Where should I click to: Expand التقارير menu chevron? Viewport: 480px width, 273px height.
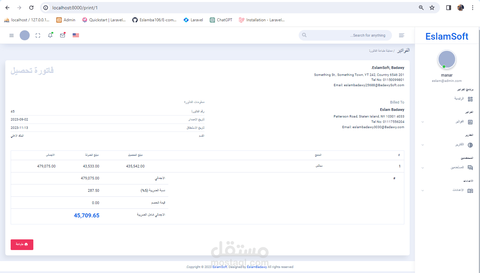click(423, 145)
